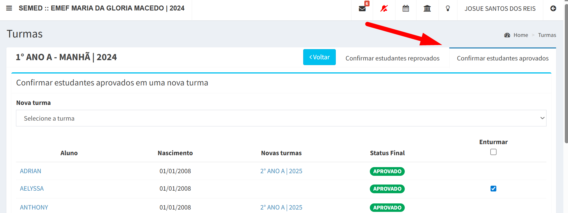This screenshot has width=568, height=213.
Task: Click the page vertical scrollbar
Action: [x=566, y=73]
